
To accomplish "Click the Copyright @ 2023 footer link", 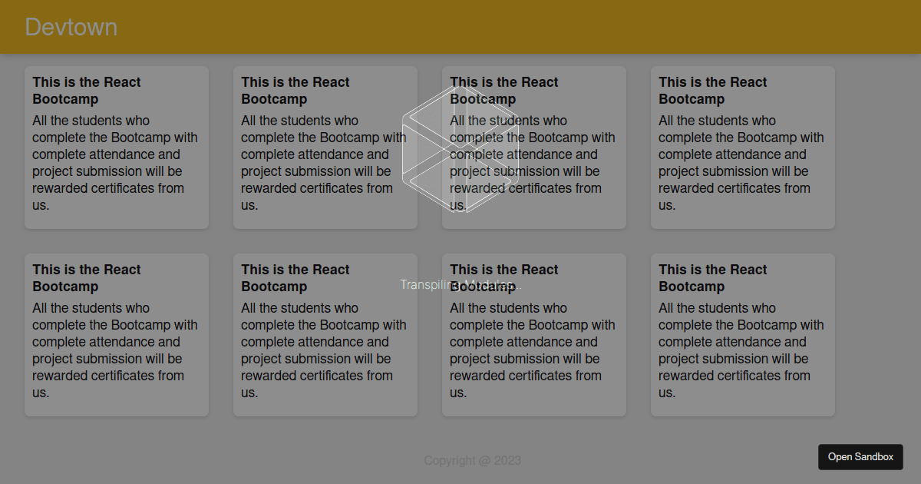I will 473,460.
